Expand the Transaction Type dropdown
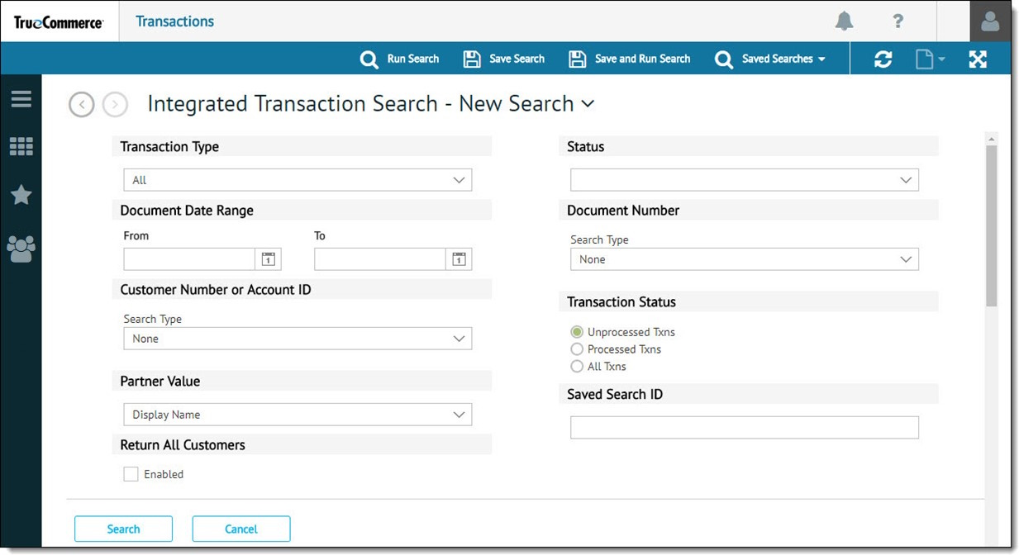Viewport: 1019px width, 555px height. tap(298, 180)
